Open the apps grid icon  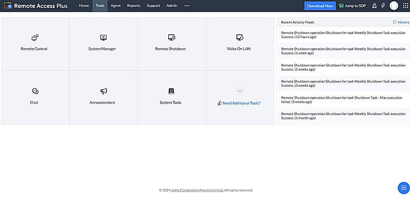click(x=405, y=6)
